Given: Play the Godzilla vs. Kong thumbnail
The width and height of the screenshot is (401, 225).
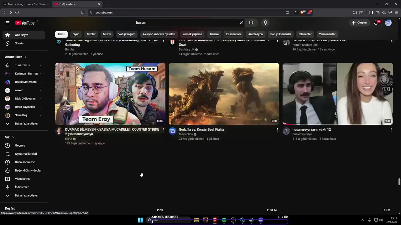Looking at the screenshot, I should tap(224, 94).
